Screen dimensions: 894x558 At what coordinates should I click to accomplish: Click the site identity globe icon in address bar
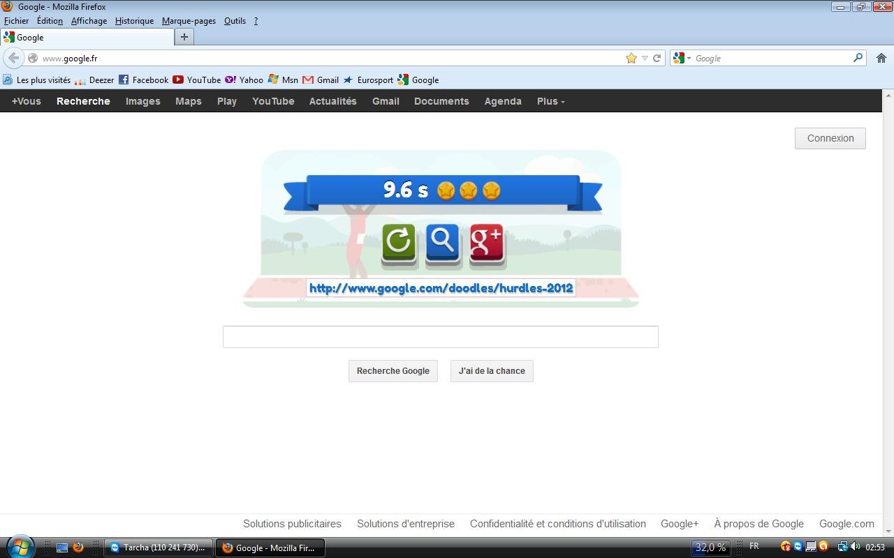33,59
